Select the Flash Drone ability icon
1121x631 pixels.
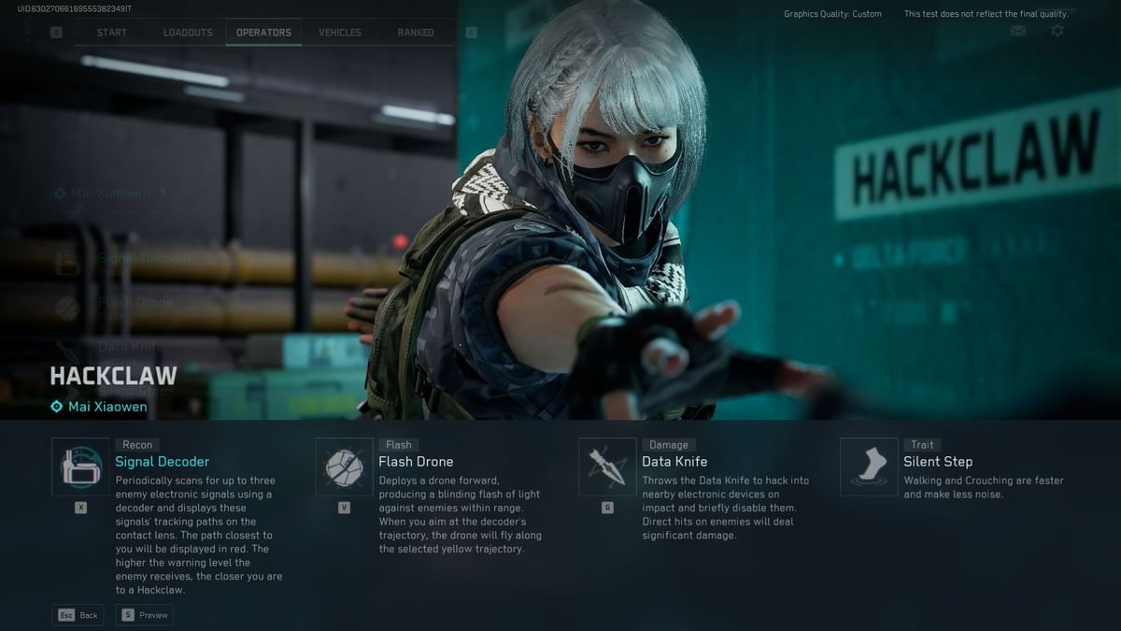coord(344,466)
